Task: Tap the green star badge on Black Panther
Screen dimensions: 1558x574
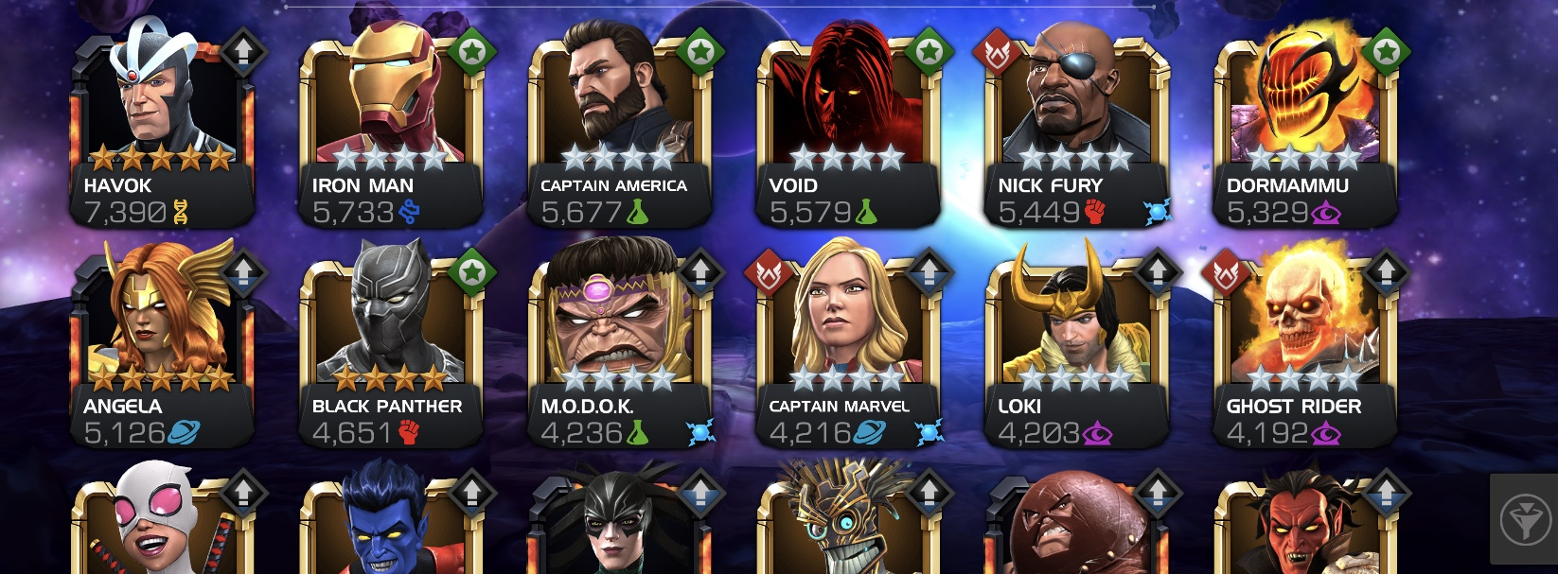Action: pyautogui.click(x=471, y=271)
